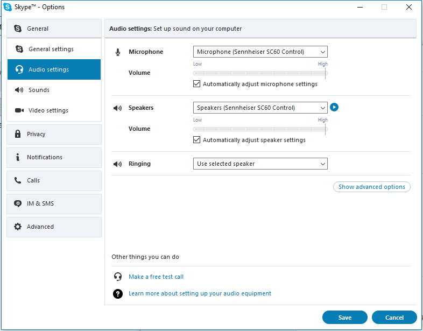Open the Speakers device dropdown
Viewport: 423px width, 331px height.
click(260, 108)
